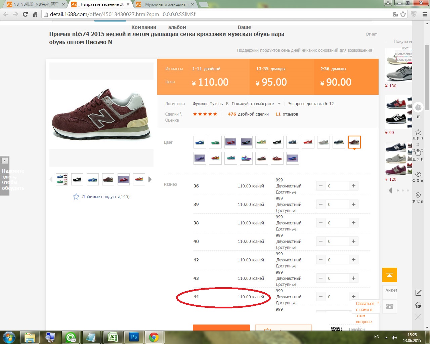Screen dimensions: 430x344
Task: Click the favorite star near Любимые продукты
Action: click(76, 197)
